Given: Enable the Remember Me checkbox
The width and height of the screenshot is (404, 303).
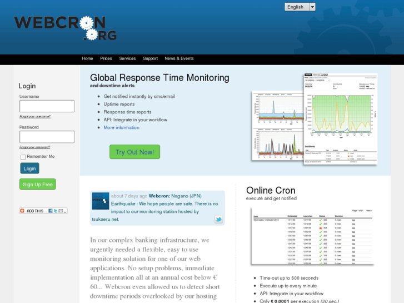Looking at the screenshot, I should point(23,157).
